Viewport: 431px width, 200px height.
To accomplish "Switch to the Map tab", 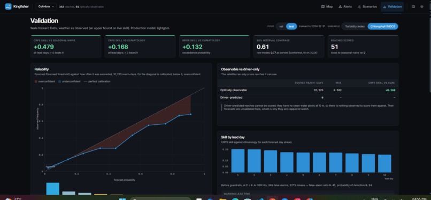I will [x=327, y=6].
